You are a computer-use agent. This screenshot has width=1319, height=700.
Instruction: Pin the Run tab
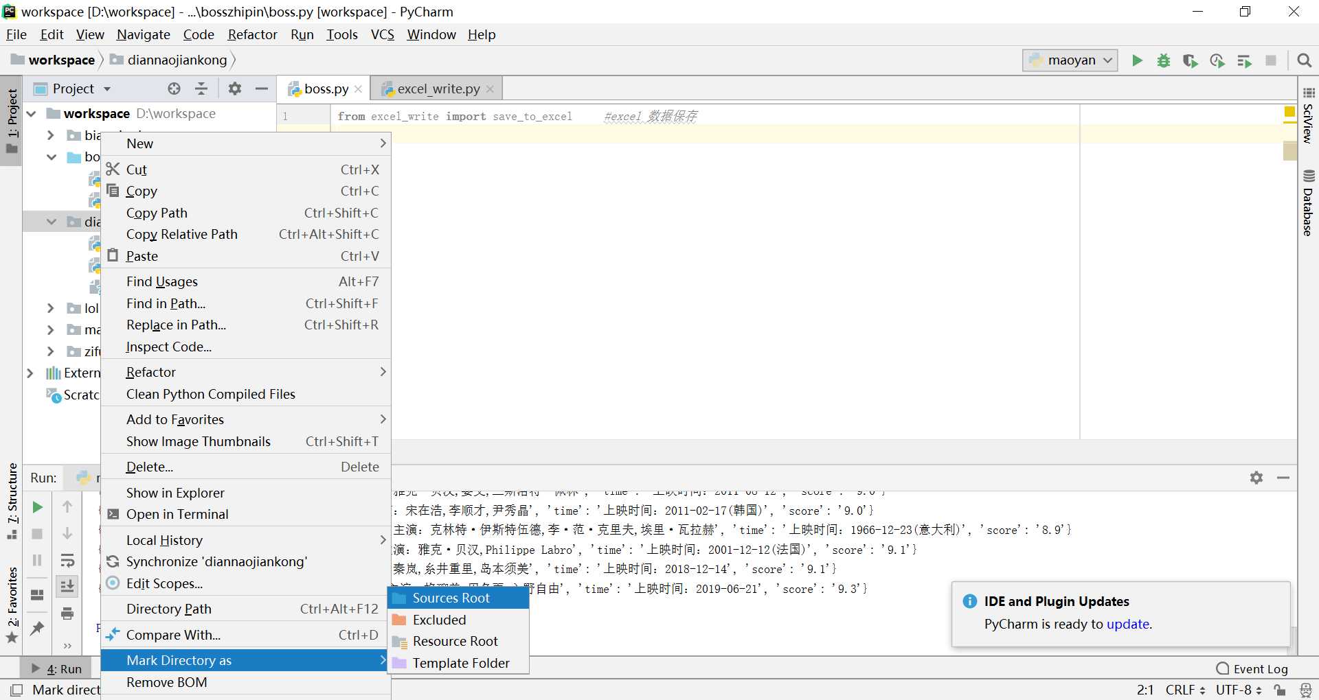click(x=37, y=628)
